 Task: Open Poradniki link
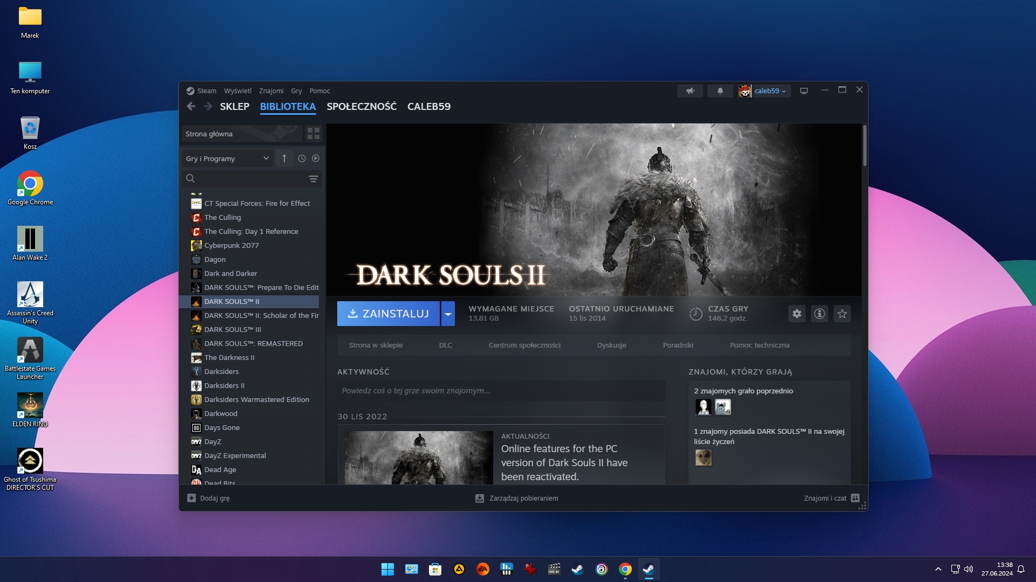pyautogui.click(x=678, y=345)
